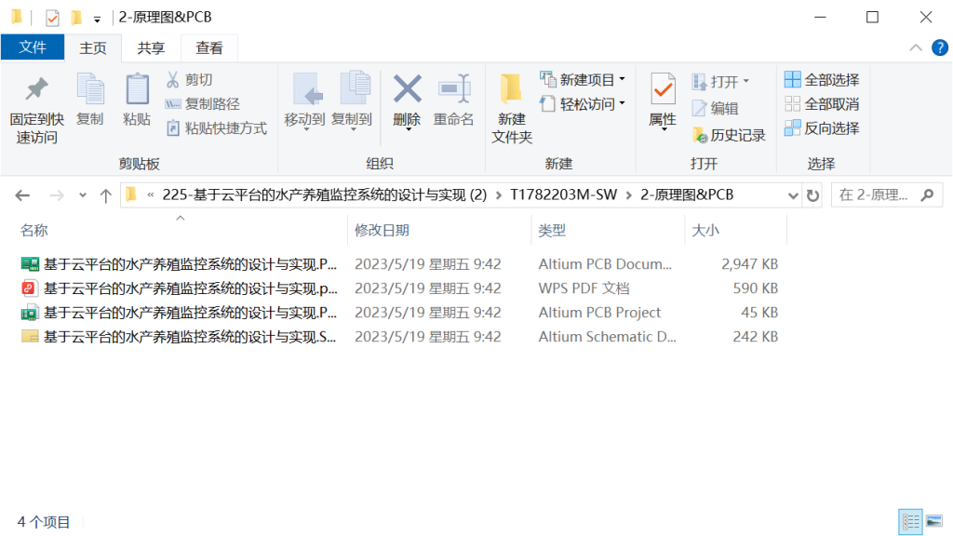Switch to large thumbnails view icon
Screen dimensions: 953x536
pyautogui.click(x=933, y=521)
